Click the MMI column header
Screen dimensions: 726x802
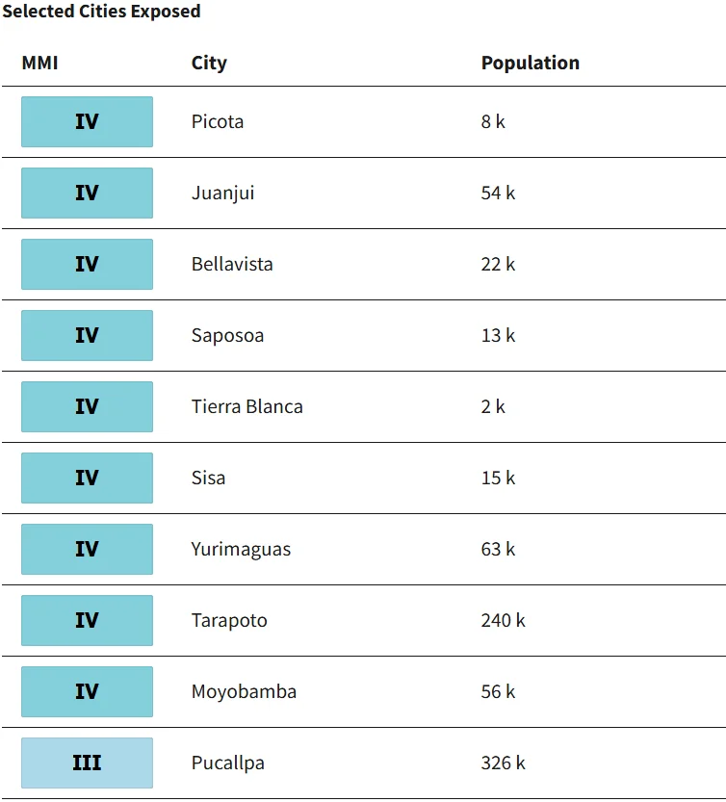click(x=39, y=63)
